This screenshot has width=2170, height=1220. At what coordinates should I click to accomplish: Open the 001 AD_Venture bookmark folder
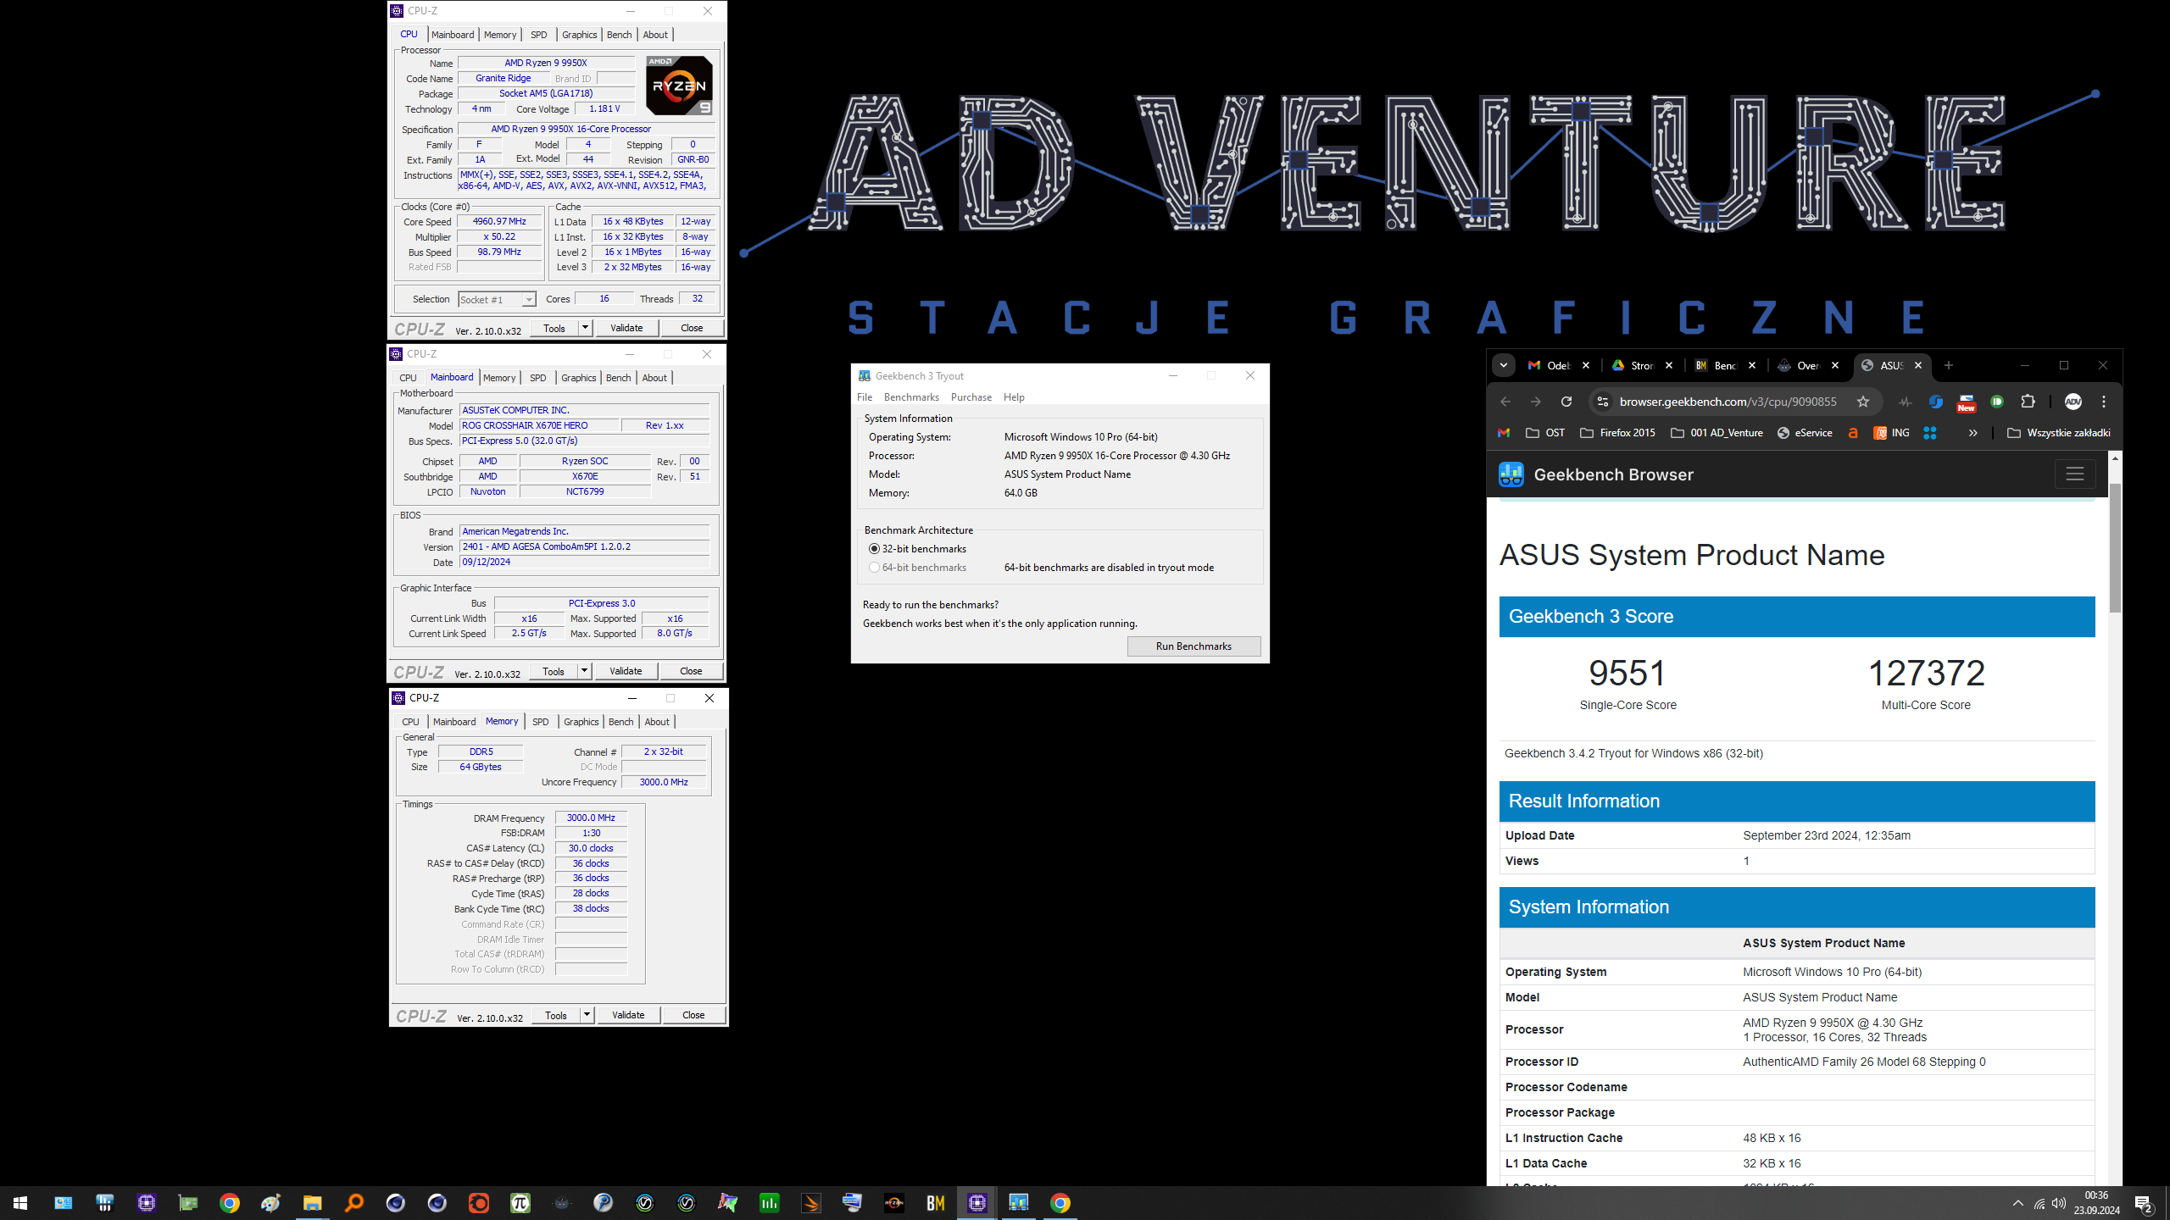pos(1716,433)
